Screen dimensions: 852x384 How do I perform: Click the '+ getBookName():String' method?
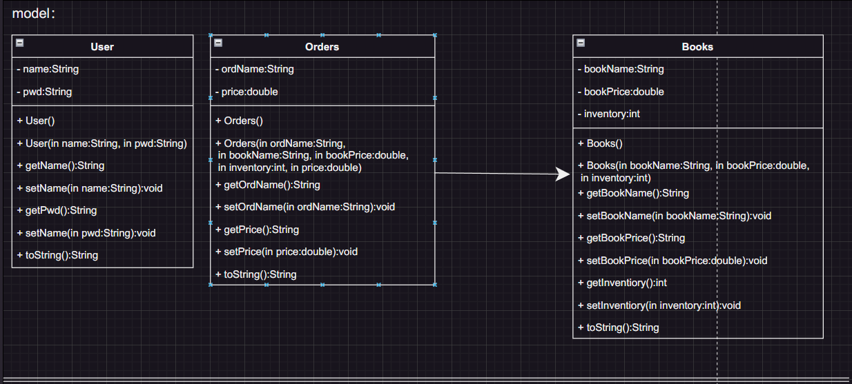pos(633,193)
